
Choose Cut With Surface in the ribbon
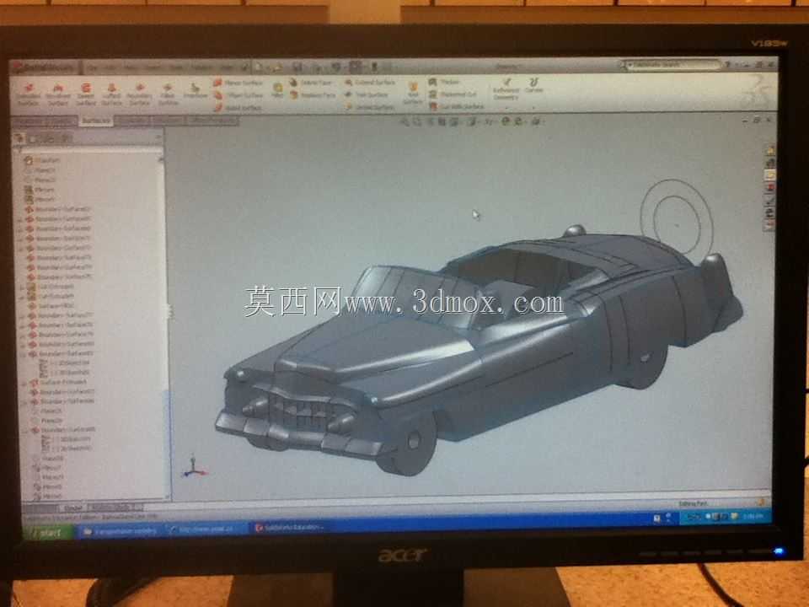(457, 106)
